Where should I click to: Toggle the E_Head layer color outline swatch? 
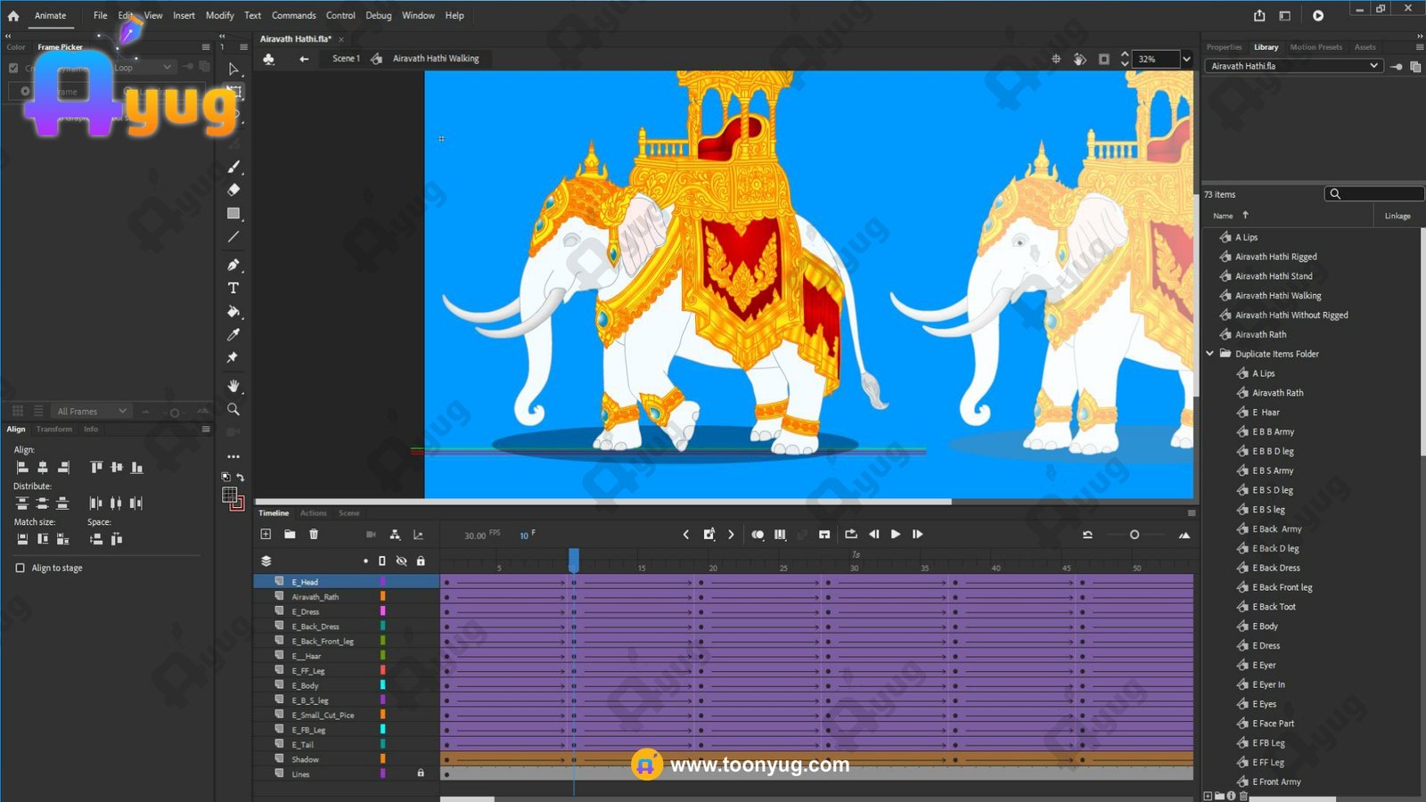pos(383,582)
